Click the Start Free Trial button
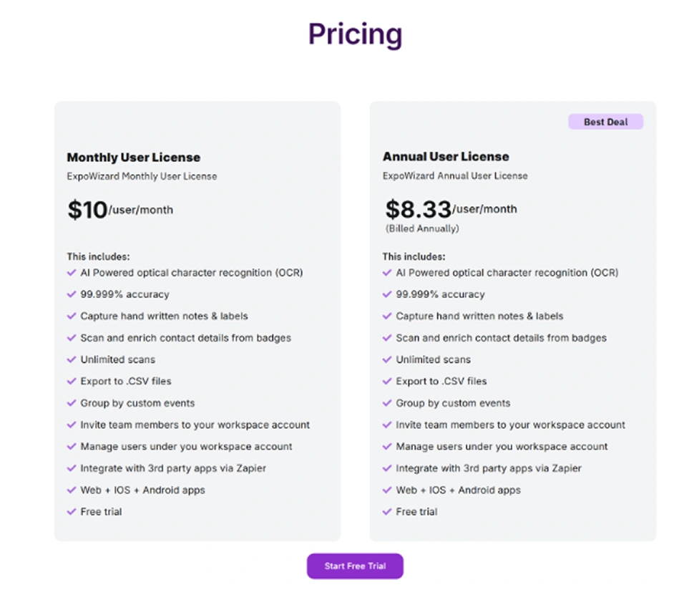The width and height of the screenshot is (684, 590). (355, 566)
